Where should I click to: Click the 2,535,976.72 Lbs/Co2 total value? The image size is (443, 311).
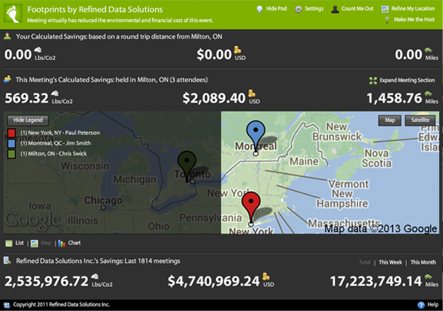point(47,281)
